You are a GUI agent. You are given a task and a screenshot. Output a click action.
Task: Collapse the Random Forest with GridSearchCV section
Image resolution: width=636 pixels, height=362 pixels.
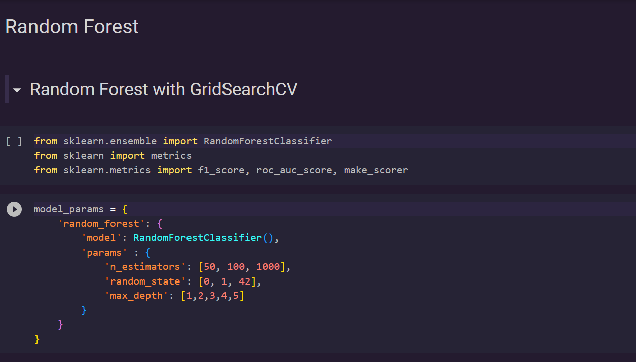[17, 90]
